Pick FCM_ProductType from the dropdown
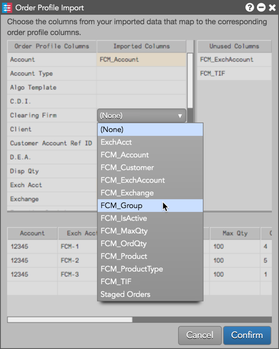 150,269
